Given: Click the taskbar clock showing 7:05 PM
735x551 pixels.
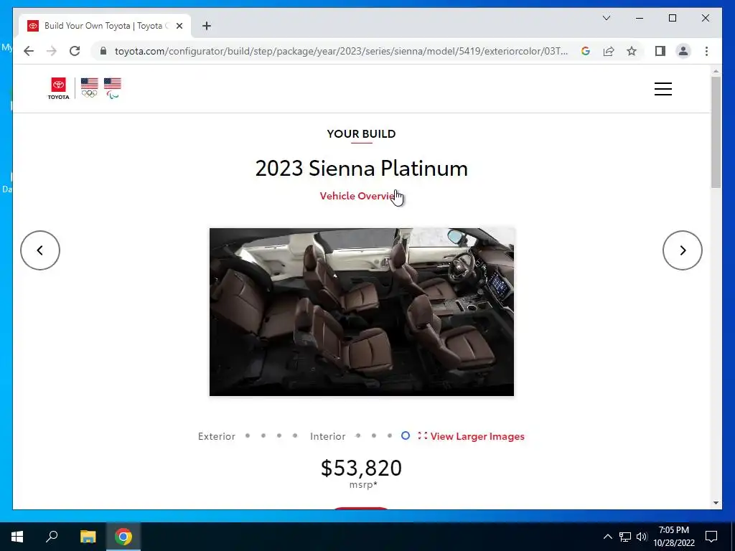Looking at the screenshot, I should point(673,537).
